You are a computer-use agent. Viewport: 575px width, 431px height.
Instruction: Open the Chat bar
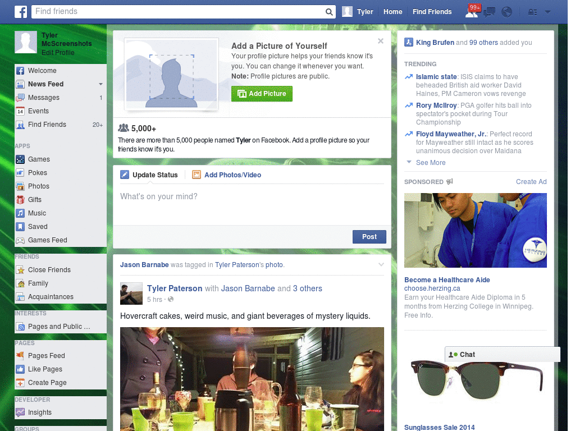pyautogui.click(x=503, y=355)
